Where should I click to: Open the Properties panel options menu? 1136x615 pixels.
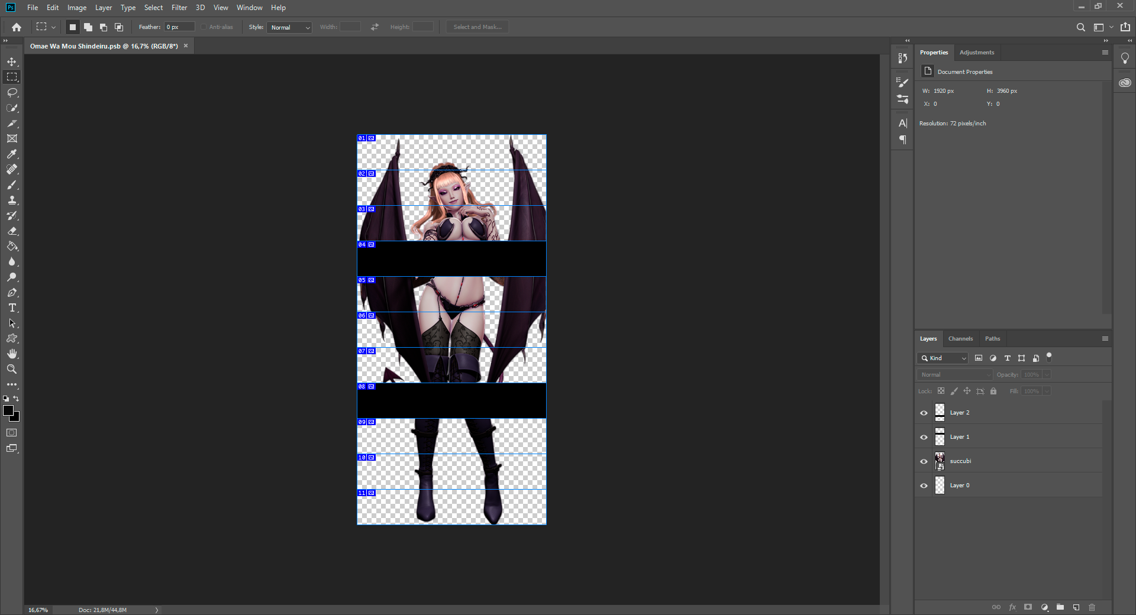[1105, 53]
